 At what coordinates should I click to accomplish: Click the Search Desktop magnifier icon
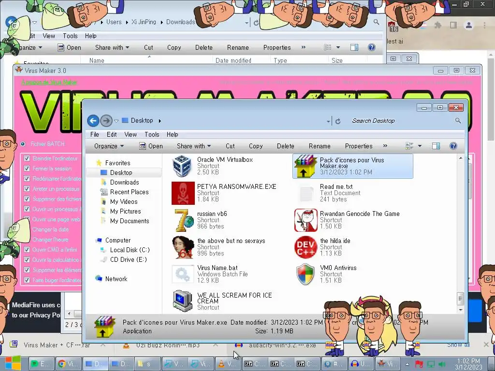click(458, 120)
